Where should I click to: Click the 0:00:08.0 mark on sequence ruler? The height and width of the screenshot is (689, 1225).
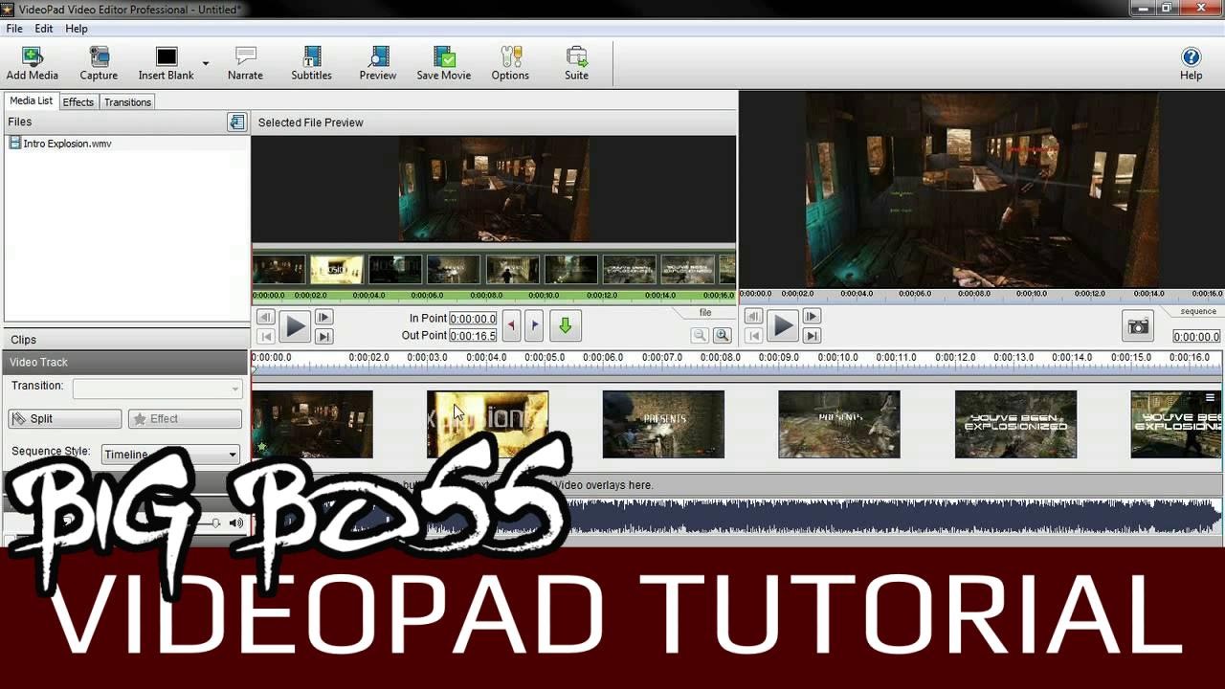pyautogui.click(x=719, y=358)
